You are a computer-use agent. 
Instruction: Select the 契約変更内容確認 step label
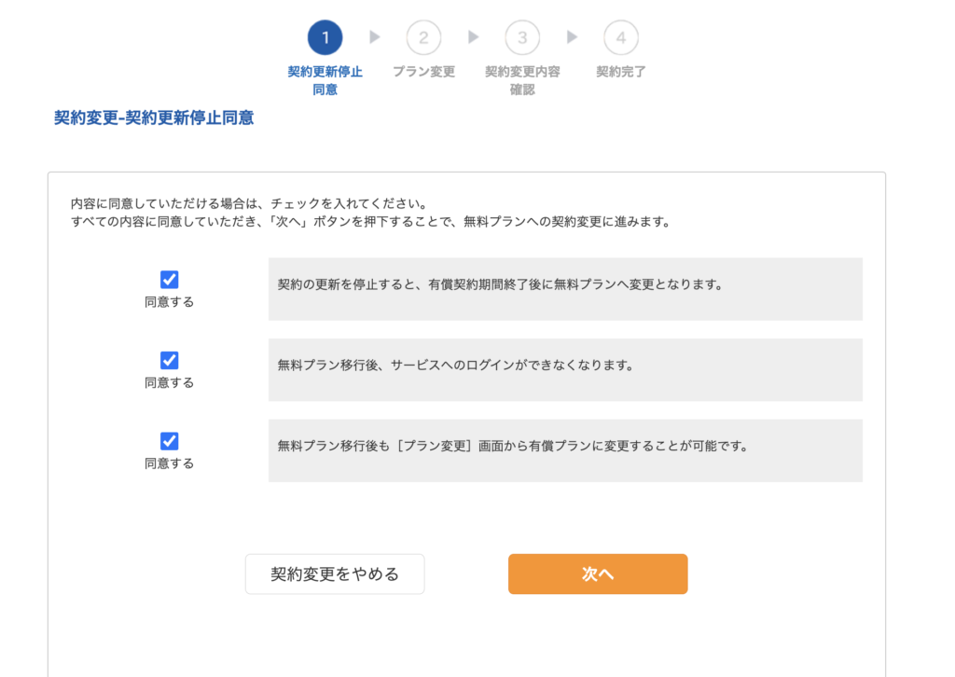point(522,80)
